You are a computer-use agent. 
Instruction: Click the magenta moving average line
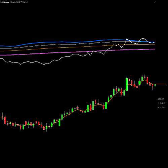78,52
